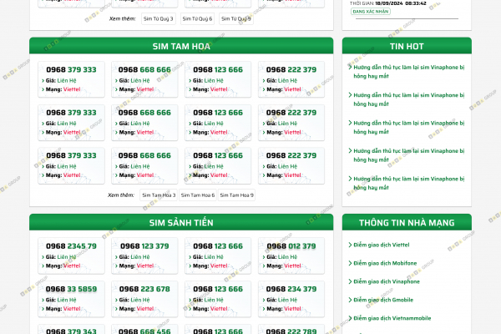
Task: Select SIM number 0968 123 379
Action: pyautogui.click(x=144, y=246)
